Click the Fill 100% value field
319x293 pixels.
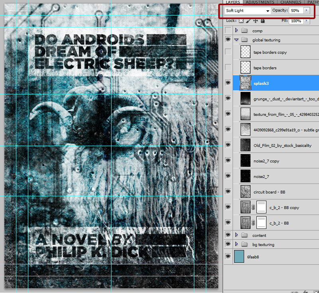click(296, 21)
